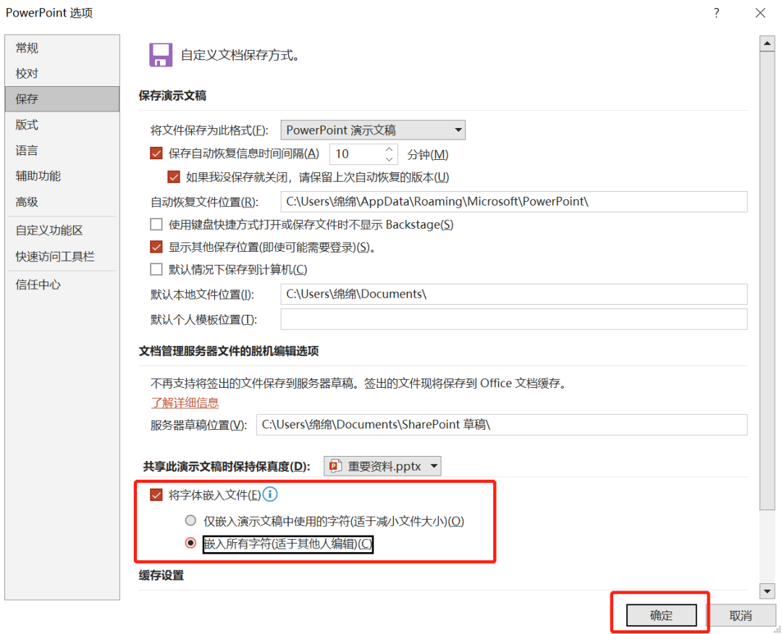The width and height of the screenshot is (782, 634).
Task: Click the scrollbar up arrow
Action: 767,44
